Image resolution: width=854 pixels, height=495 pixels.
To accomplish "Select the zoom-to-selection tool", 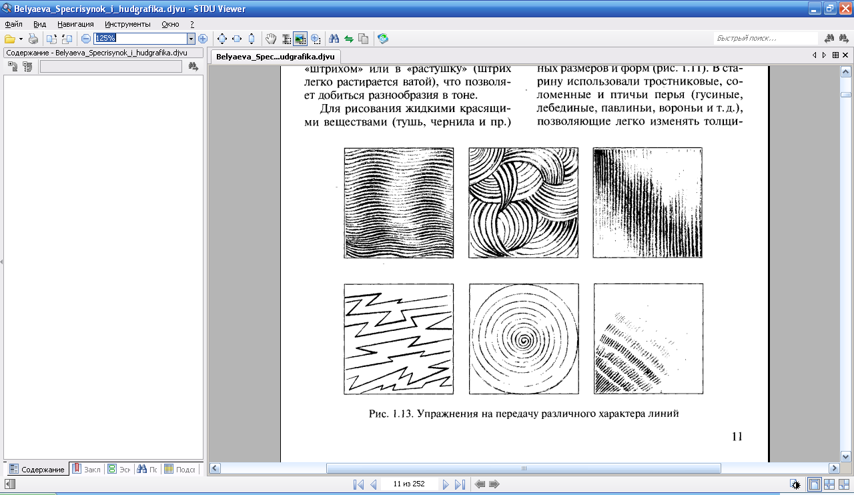I will tap(315, 39).
